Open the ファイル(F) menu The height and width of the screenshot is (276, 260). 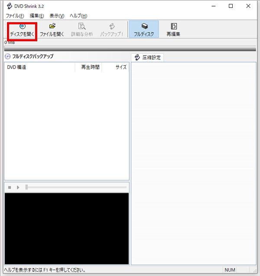point(15,16)
